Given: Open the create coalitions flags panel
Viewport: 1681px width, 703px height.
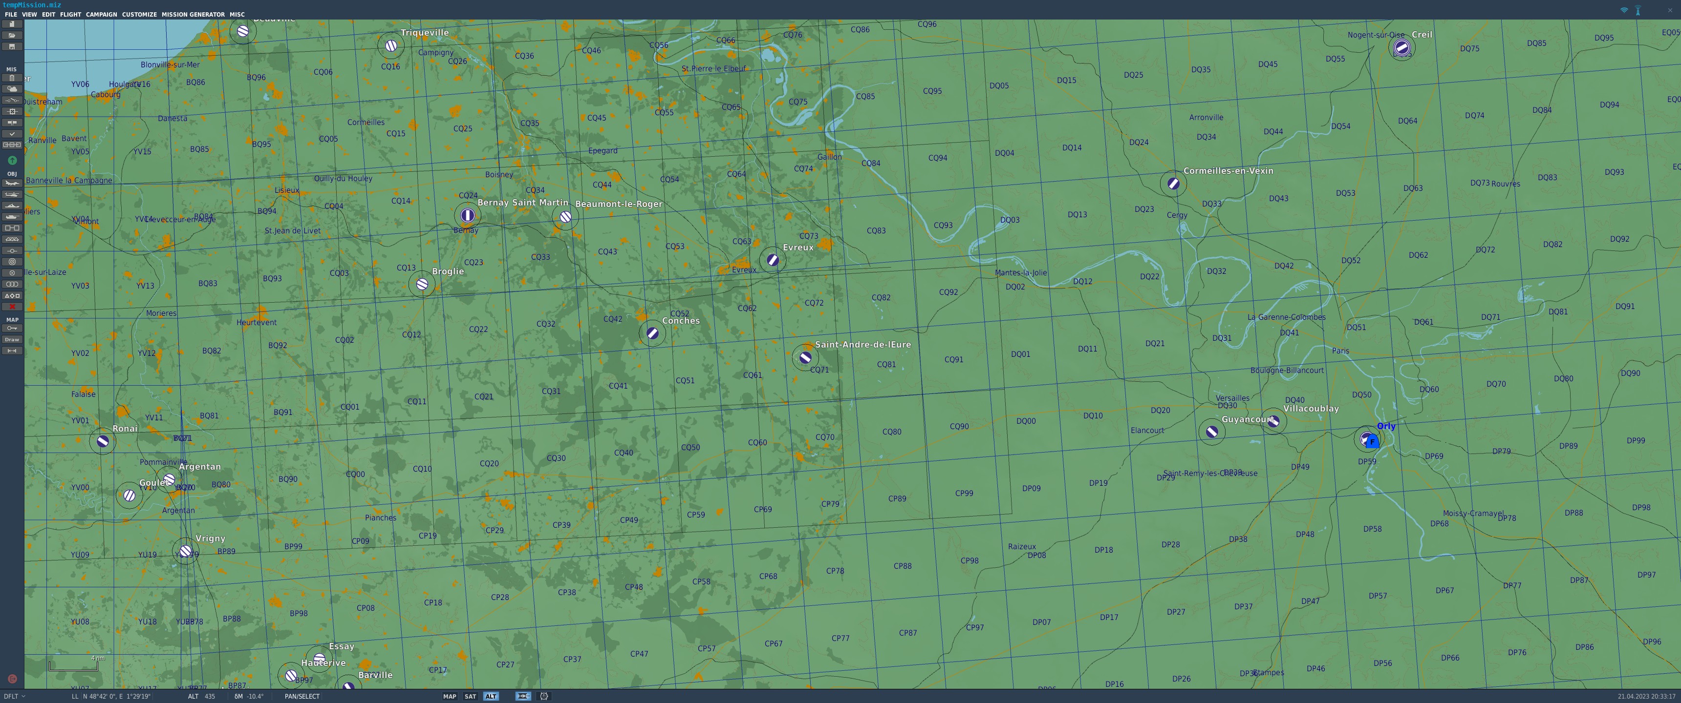Looking at the screenshot, I should (12, 123).
